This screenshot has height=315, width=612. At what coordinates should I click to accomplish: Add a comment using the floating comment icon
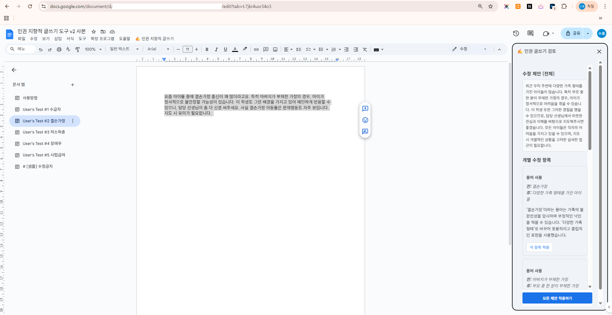click(365, 109)
